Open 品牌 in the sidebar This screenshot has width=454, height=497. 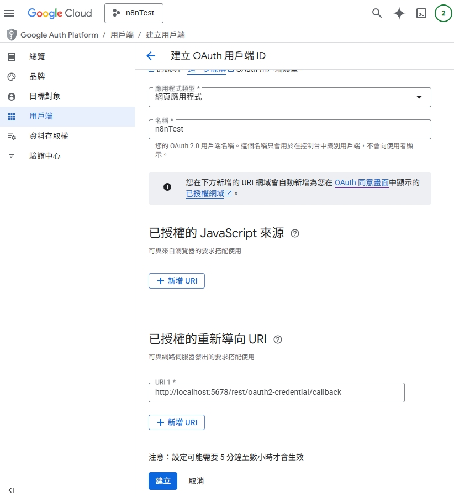pyautogui.click(x=67, y=76)
